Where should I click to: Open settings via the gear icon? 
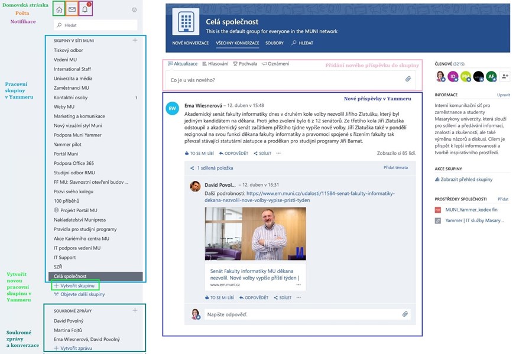[x=134, y=10]
